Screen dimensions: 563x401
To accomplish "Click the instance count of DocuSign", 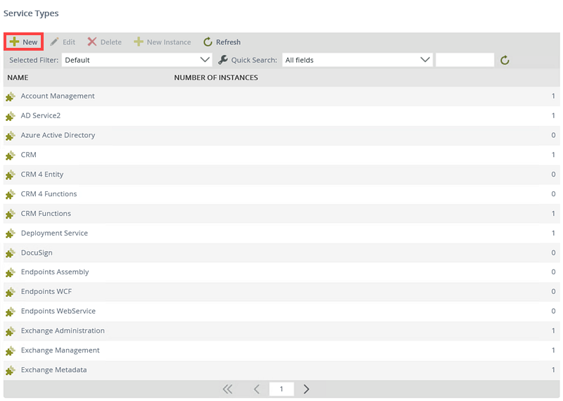I will click(x=553, y=253).
